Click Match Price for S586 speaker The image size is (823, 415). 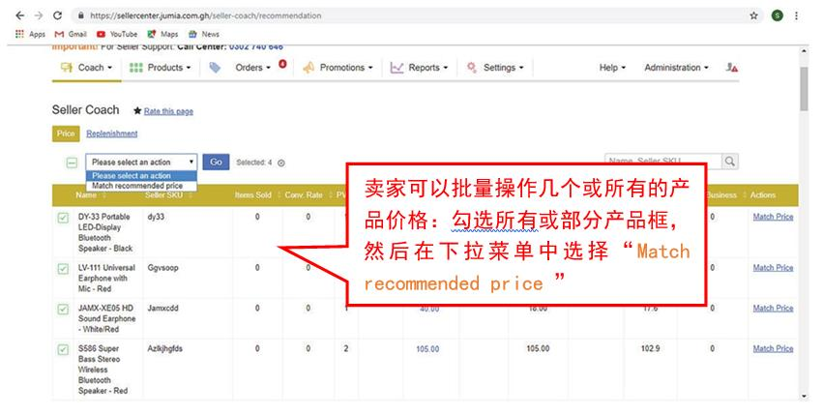(x=773, y=349)
